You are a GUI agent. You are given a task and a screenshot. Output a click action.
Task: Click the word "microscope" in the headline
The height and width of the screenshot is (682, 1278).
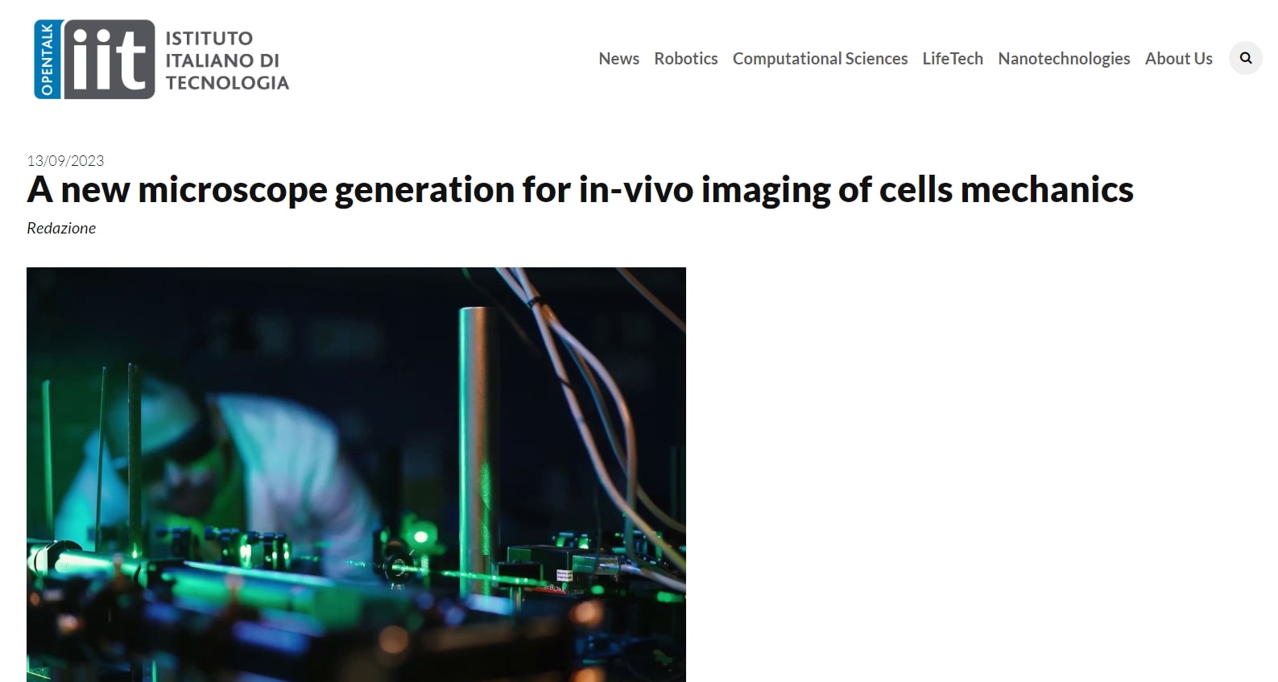point(233,190)
